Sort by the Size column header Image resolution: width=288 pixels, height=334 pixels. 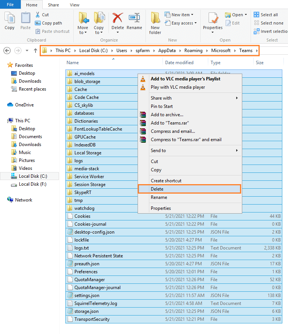click(260, 63)
